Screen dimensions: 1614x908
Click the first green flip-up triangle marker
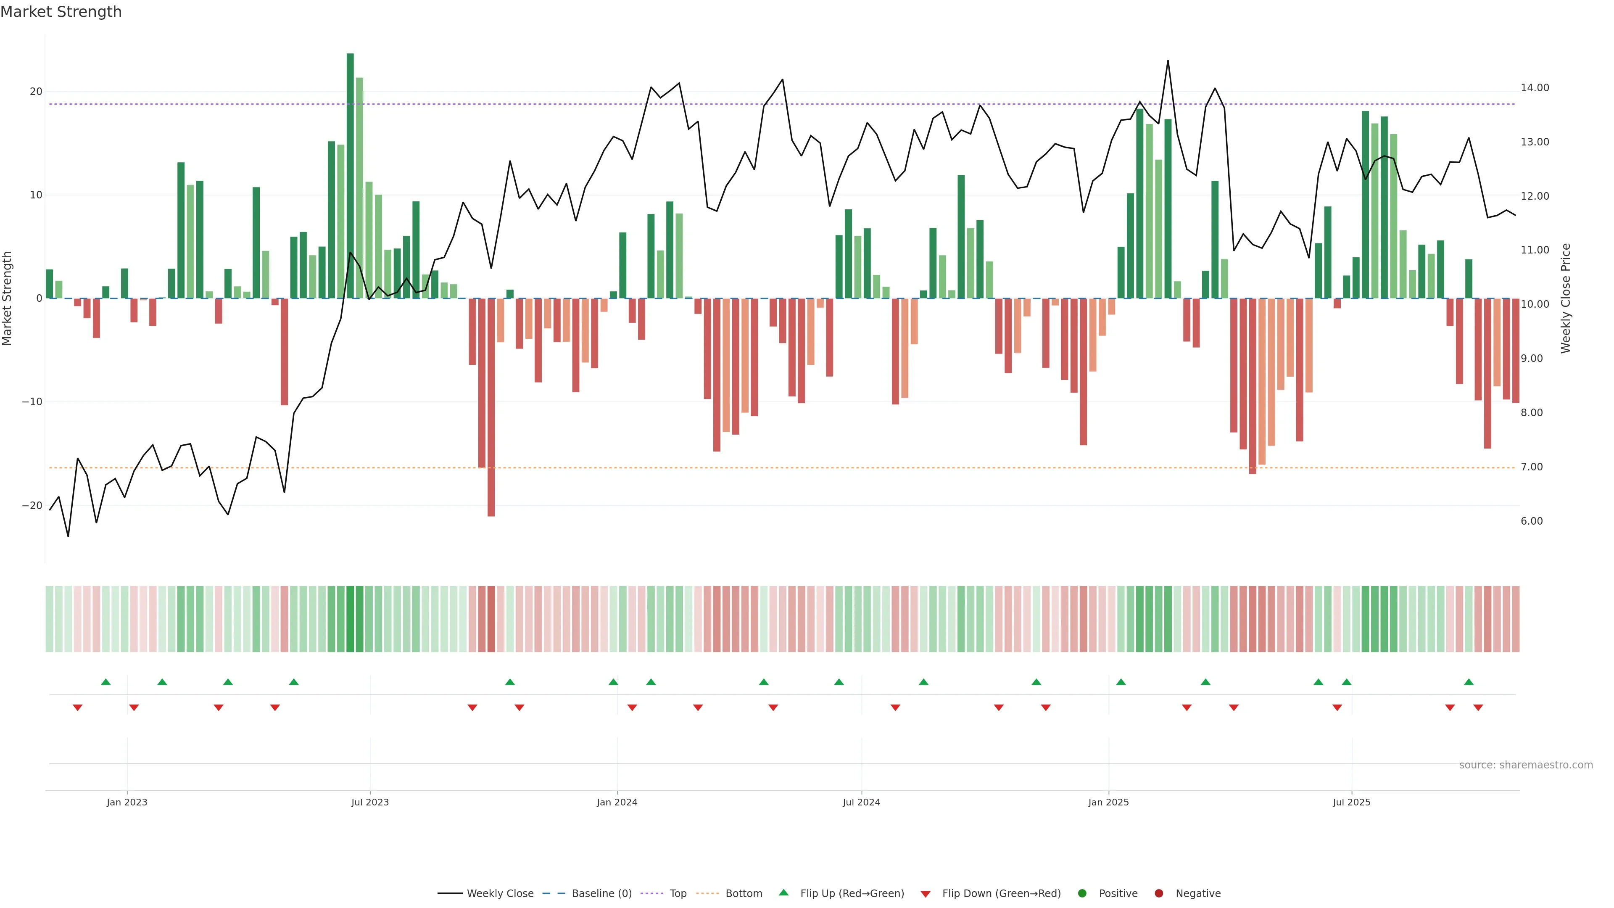pos(106,682)
